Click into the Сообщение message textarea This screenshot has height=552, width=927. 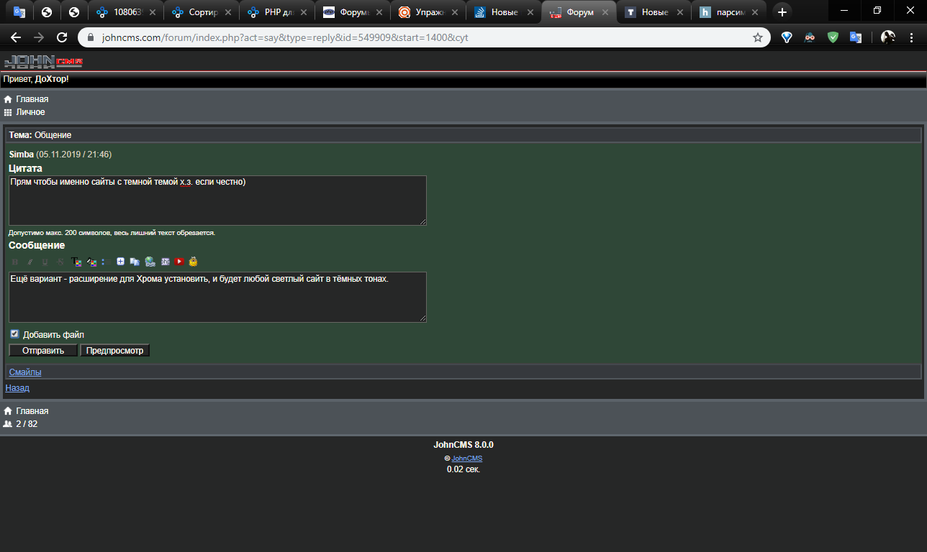[217, 297]
